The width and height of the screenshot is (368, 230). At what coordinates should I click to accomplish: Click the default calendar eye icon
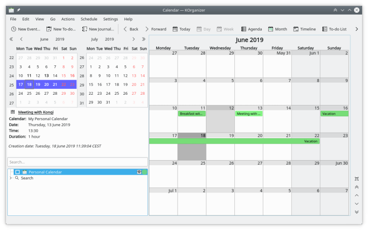click(139, 172)
